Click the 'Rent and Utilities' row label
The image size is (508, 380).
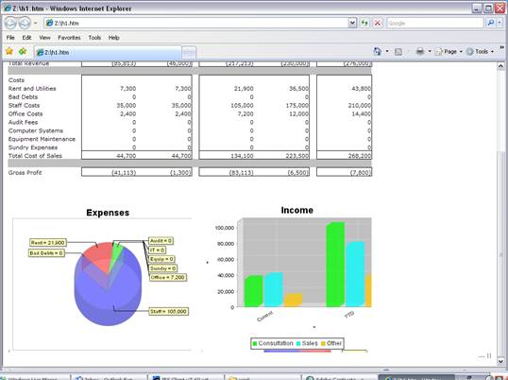point(32,89)
